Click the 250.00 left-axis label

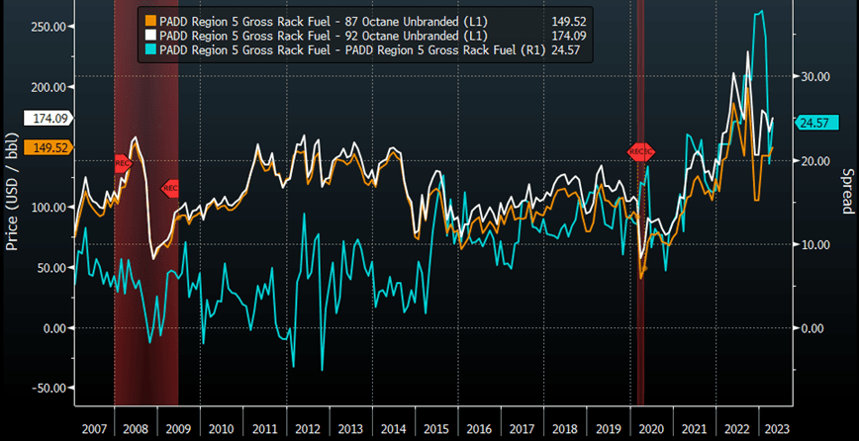[x=48, y=27]
